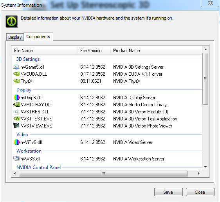Click the nvGameS.dll file icon
This screenshot has height=202, width=220.
16,67
